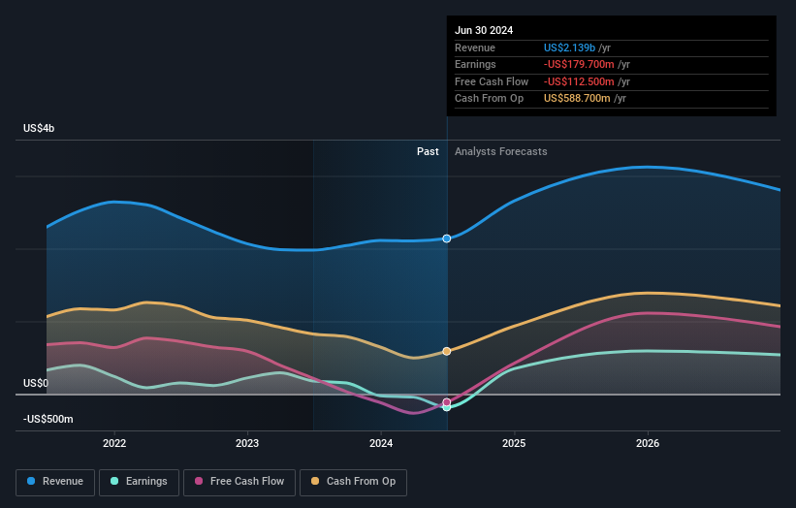Click the orange Cash From Op data point
This screenshot has height=508, width=796.
click(447, 351)
